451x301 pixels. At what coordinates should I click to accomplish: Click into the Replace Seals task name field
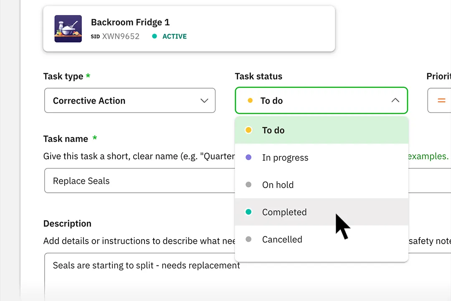pos(139,181)
